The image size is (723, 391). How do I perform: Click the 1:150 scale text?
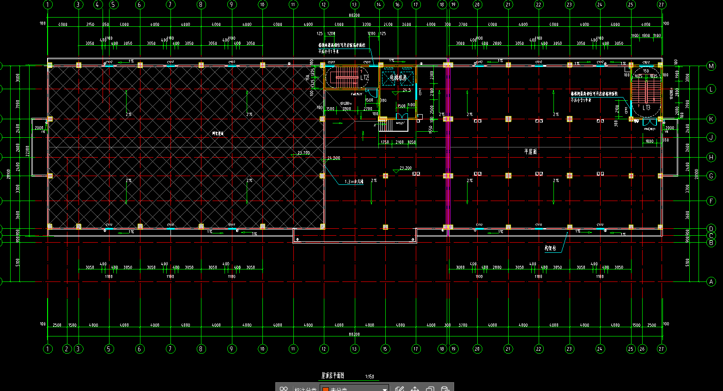pos(370,377)
